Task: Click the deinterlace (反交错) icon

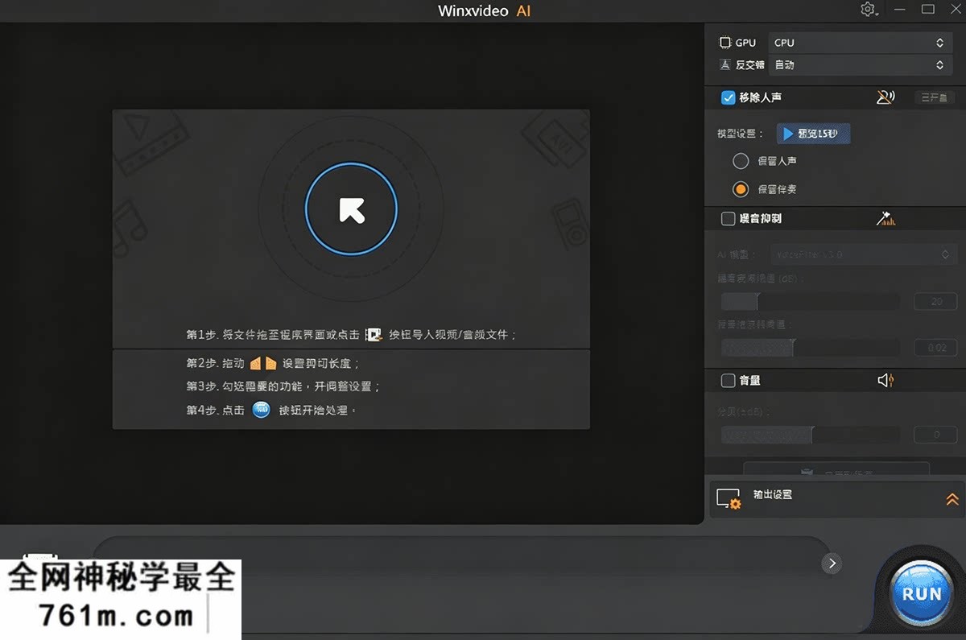Action: tap(724, 65)
